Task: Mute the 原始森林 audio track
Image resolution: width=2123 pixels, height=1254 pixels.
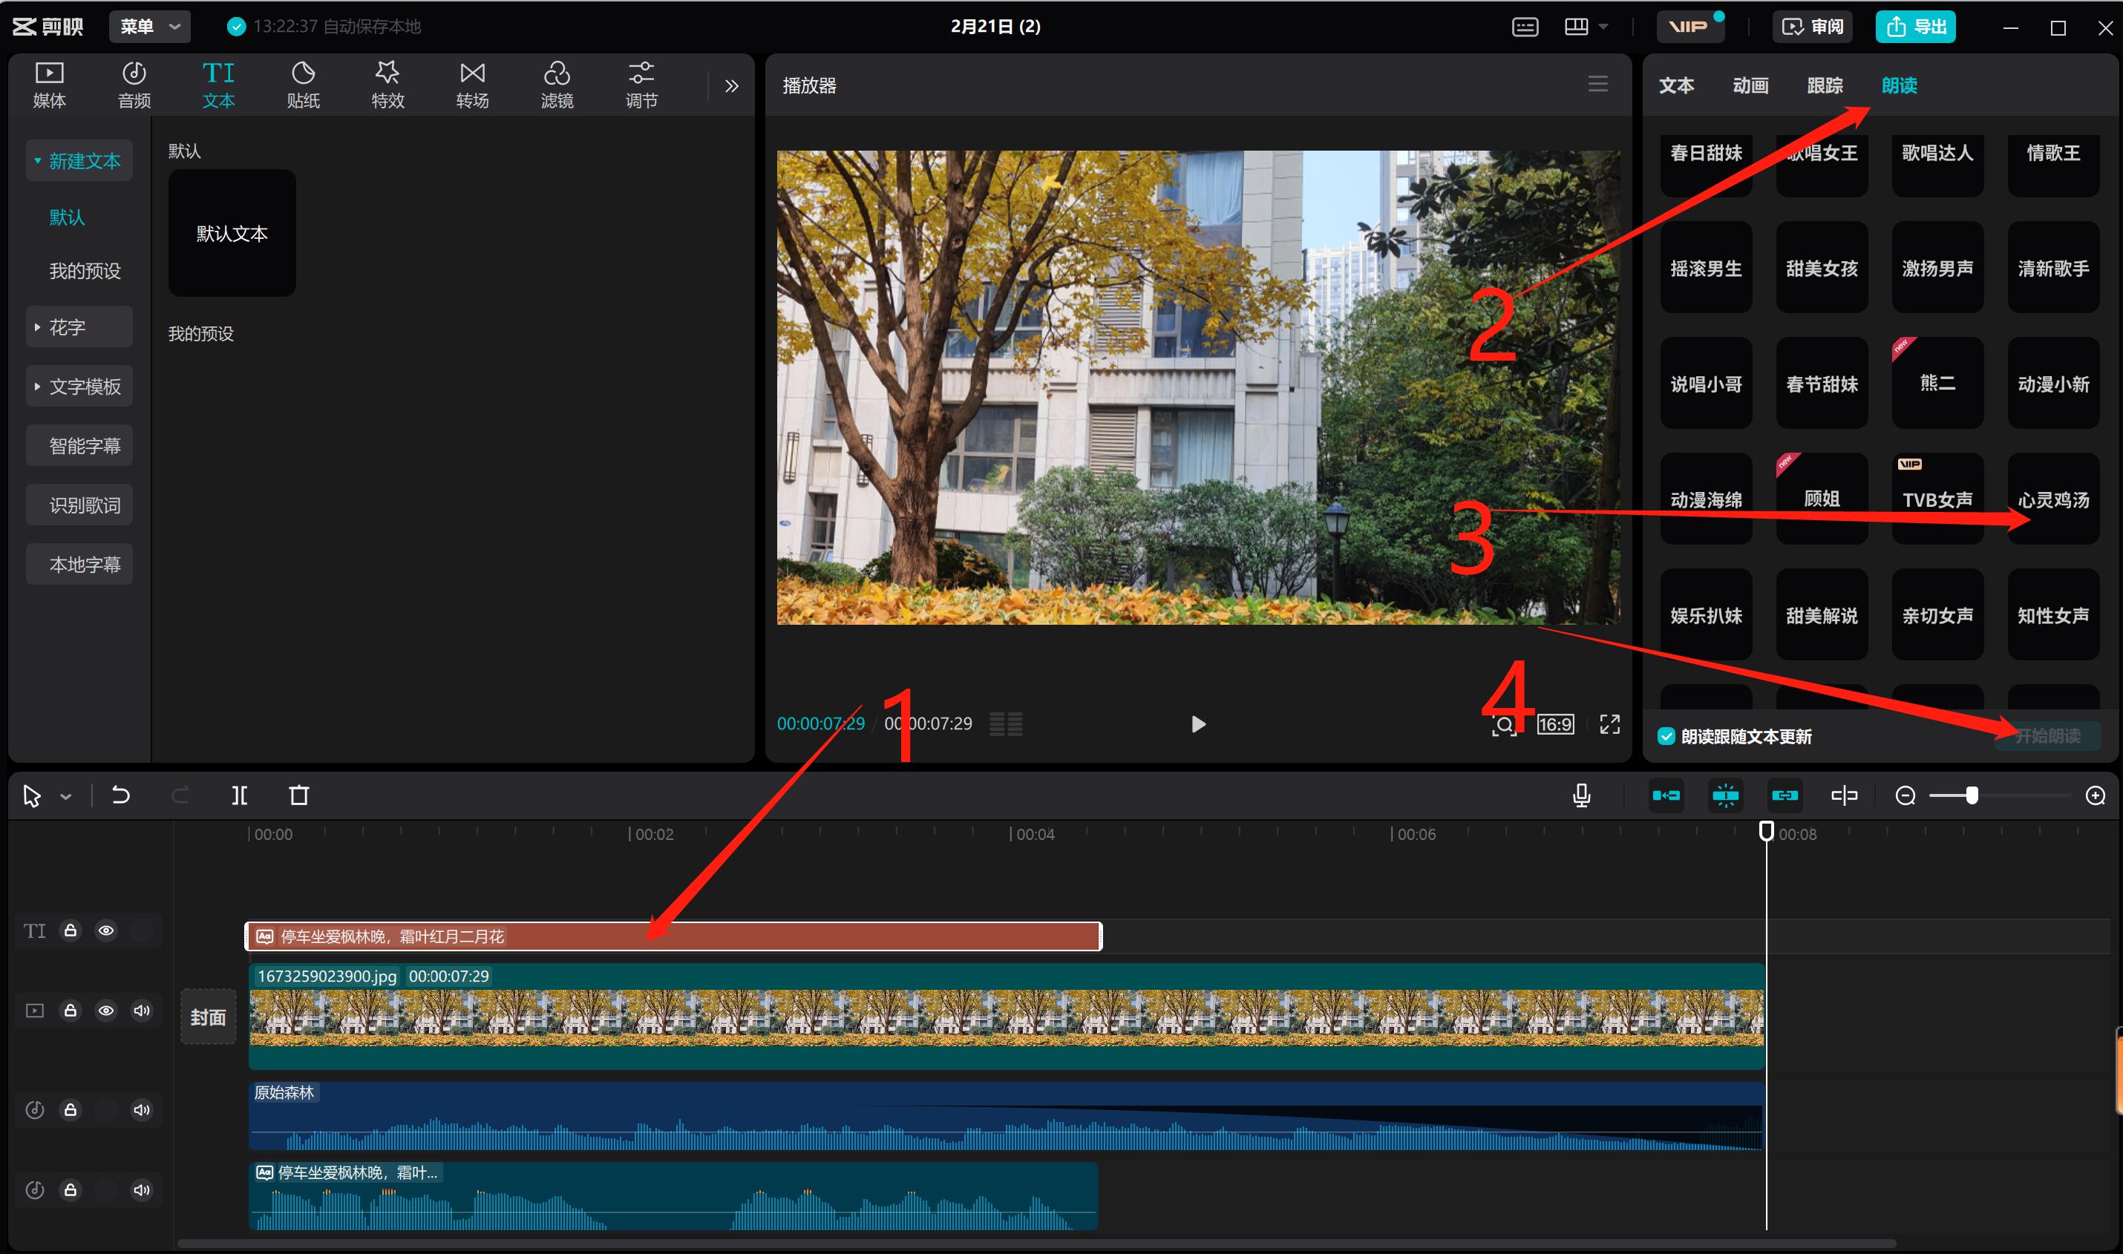Action: tap(141, 1109)
